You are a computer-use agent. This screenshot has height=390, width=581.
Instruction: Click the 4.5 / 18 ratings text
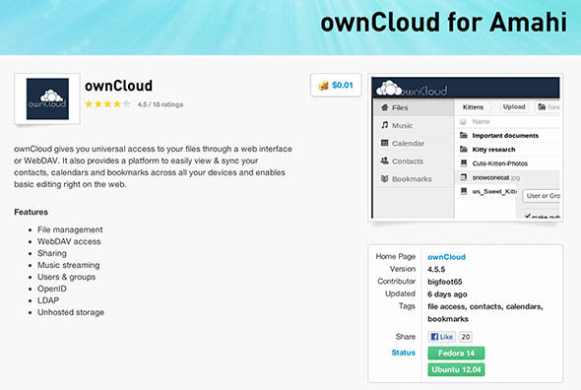161,104
